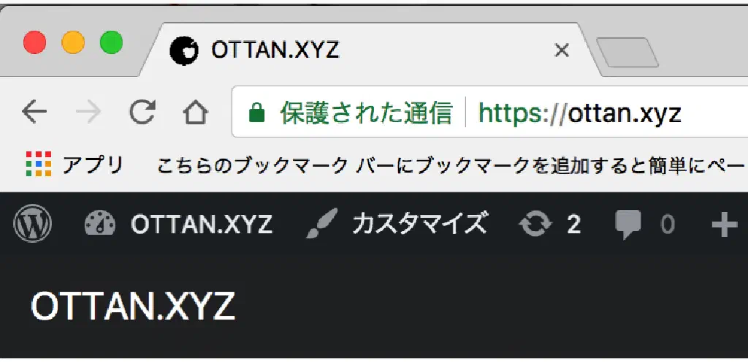Click the green macOS maximize window button

(111, 42)
